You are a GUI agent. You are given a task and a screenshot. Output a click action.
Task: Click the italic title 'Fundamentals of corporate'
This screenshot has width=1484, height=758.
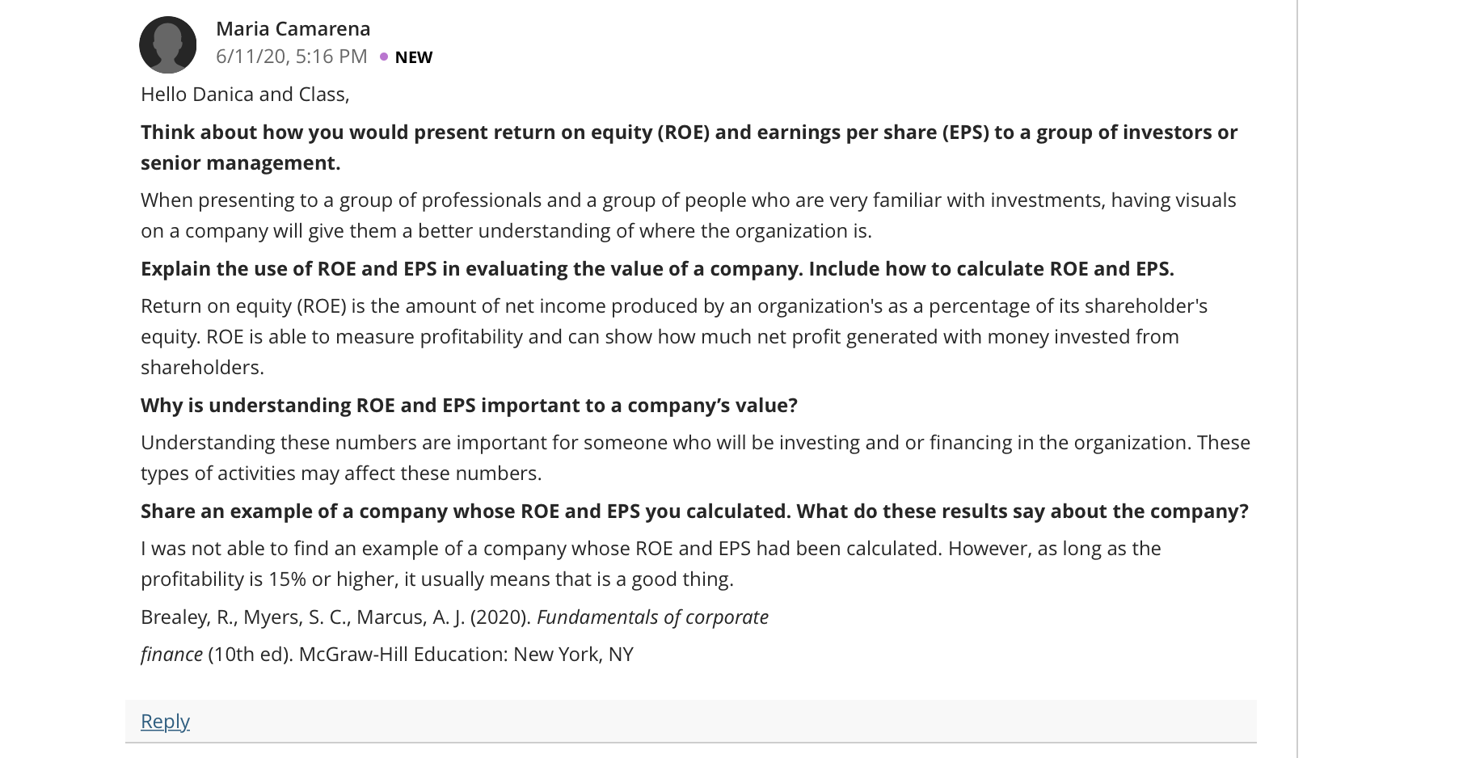click(652, 617)
